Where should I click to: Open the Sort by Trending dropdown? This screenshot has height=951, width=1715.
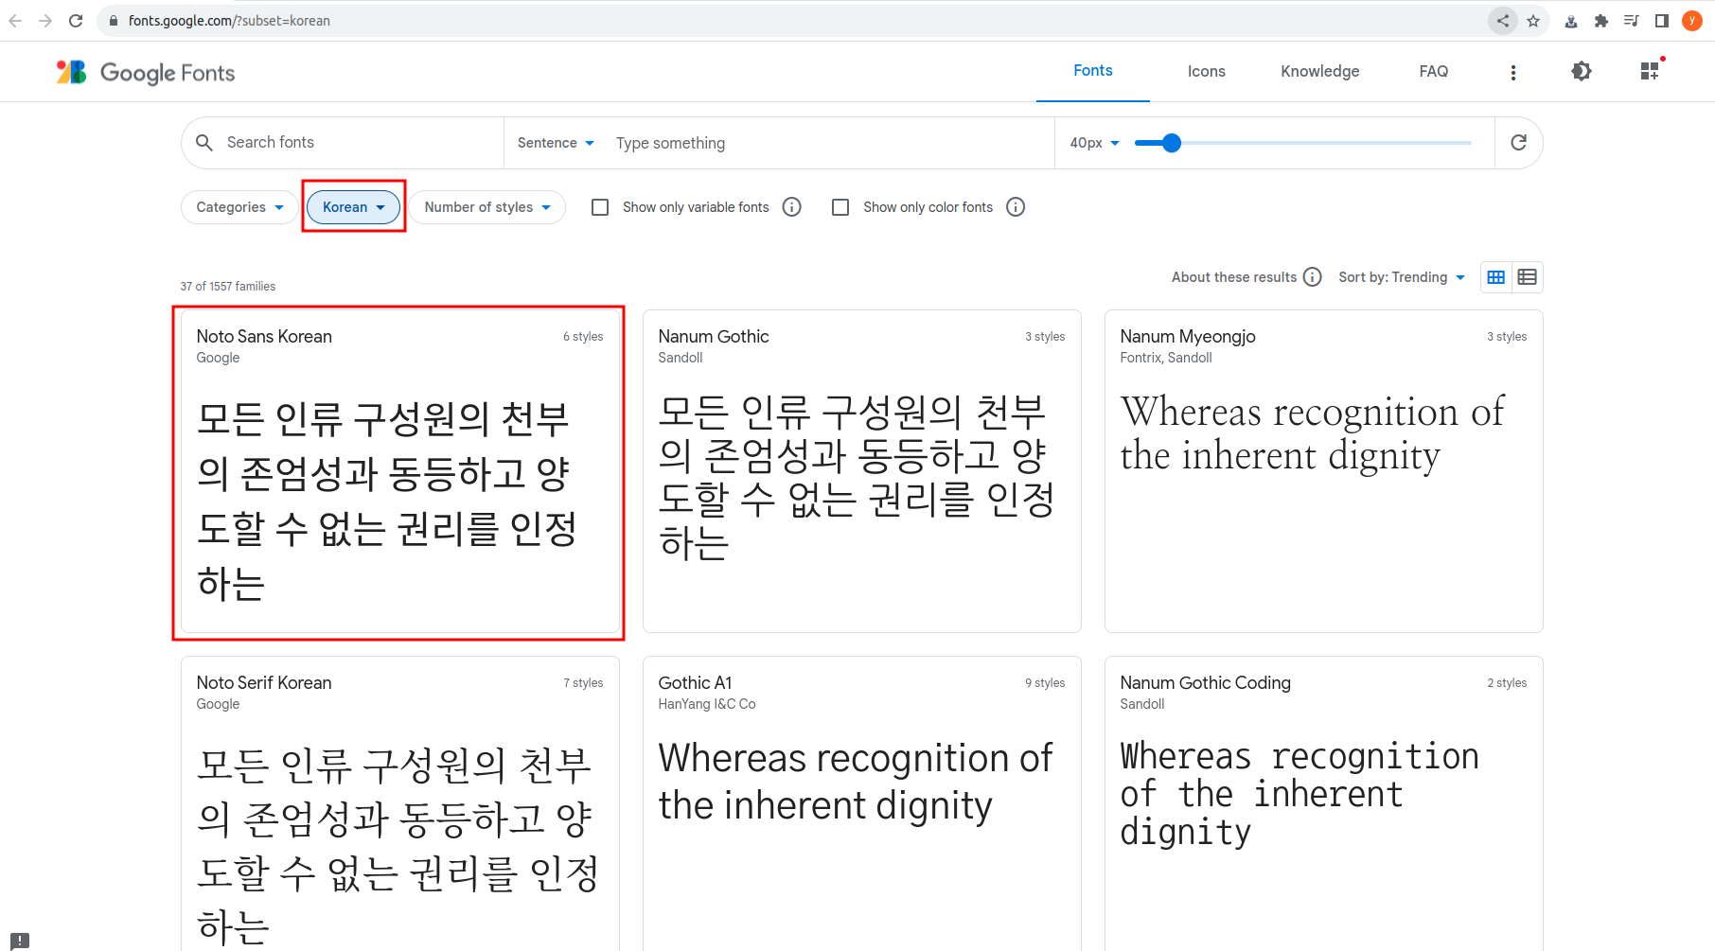tap(1402, 277)
